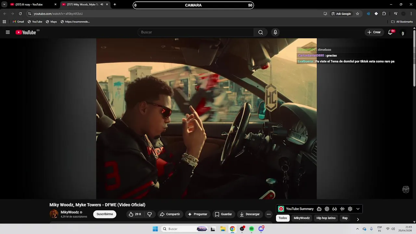The height and width of the screenshot is (234, 416).
Task: Select the Todos filter chip
Action: (283, 218)
